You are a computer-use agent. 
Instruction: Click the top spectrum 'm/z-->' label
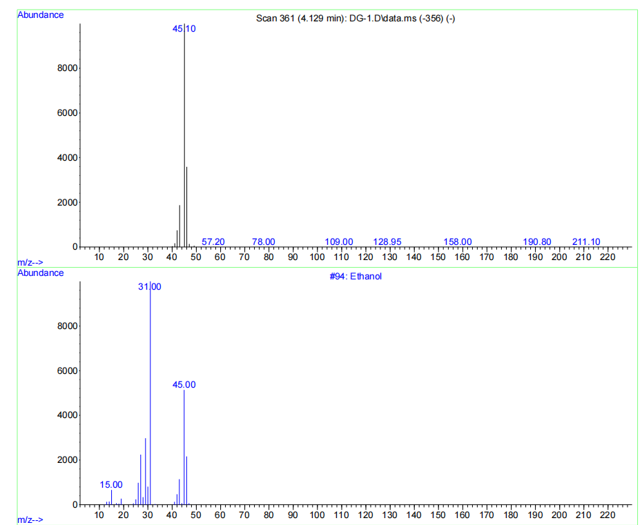(x=30, y=262)
